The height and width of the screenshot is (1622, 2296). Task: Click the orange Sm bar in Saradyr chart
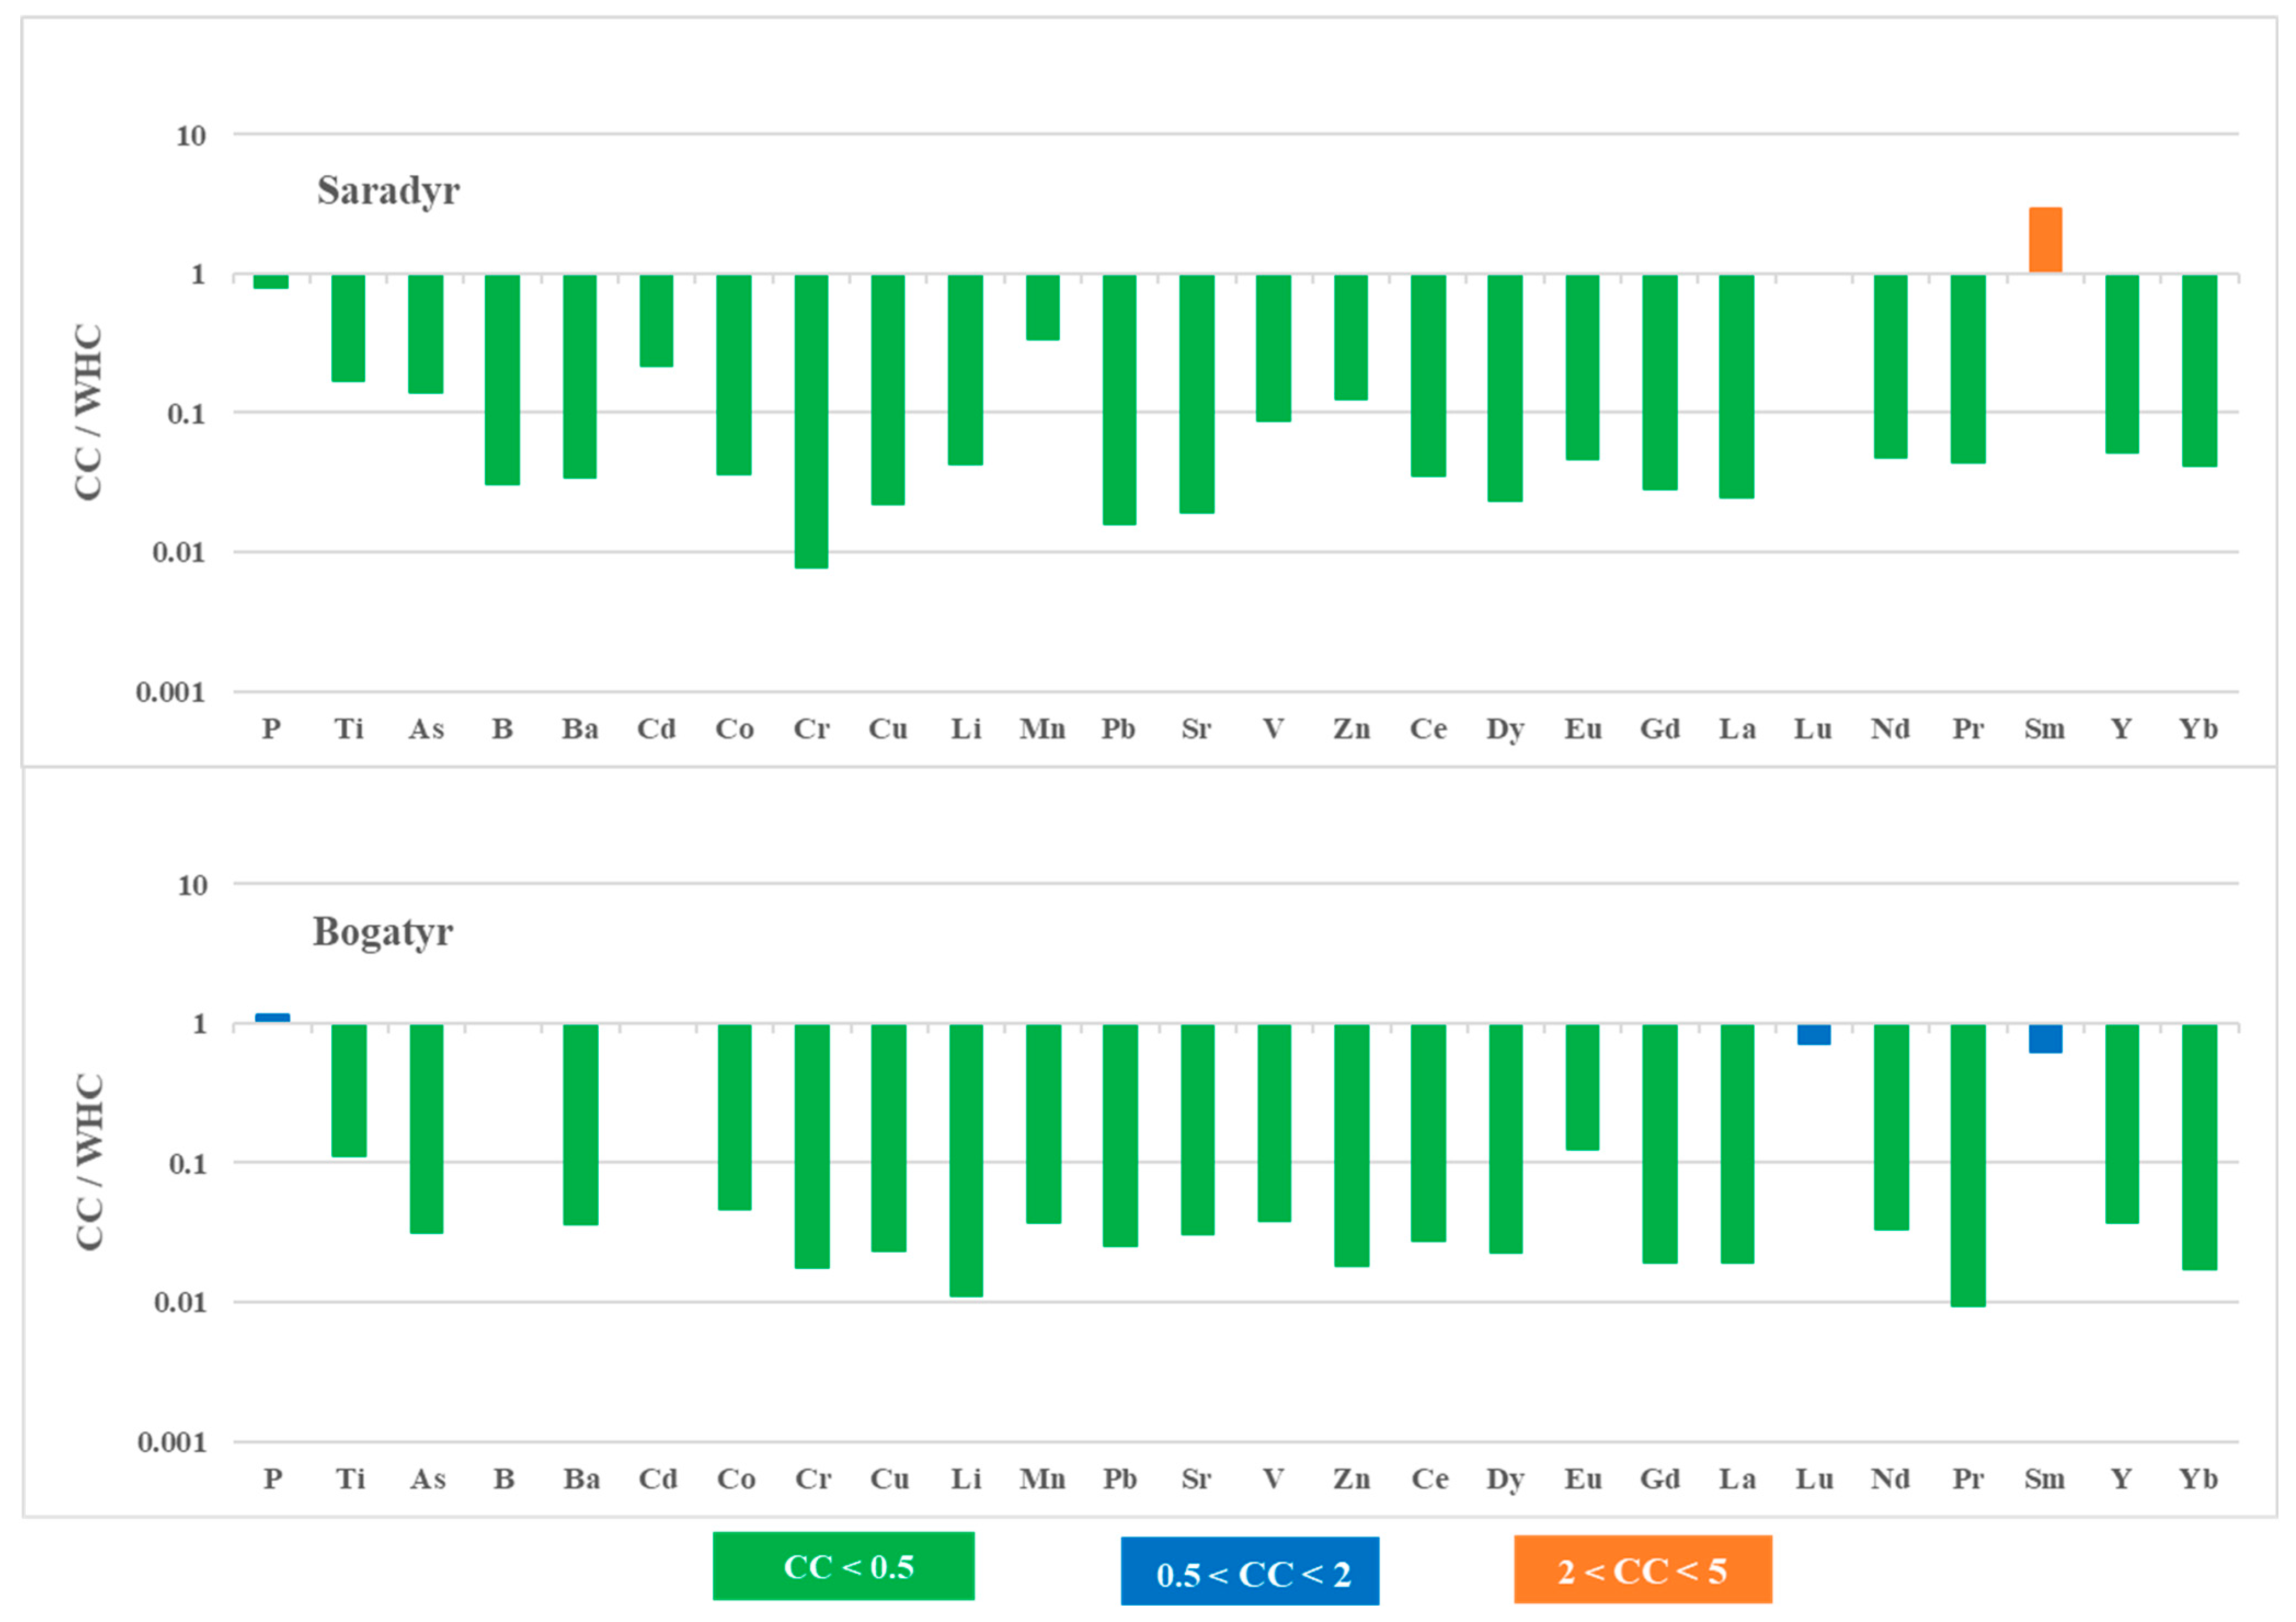2045,240
